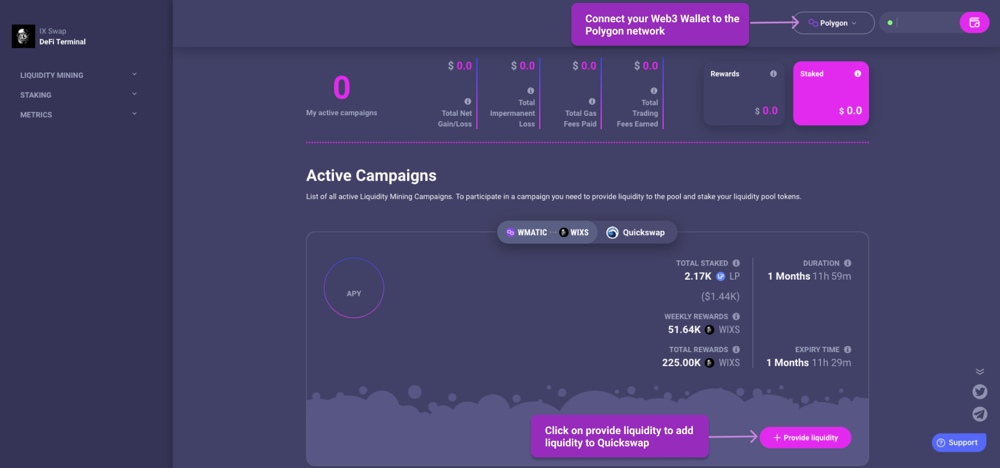
Task: Click Duration info icon
Action: coord(847,263)
